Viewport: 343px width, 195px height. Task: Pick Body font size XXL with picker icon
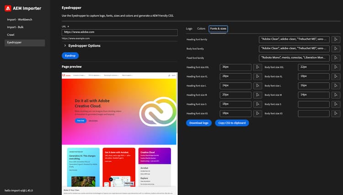[336, 67]
